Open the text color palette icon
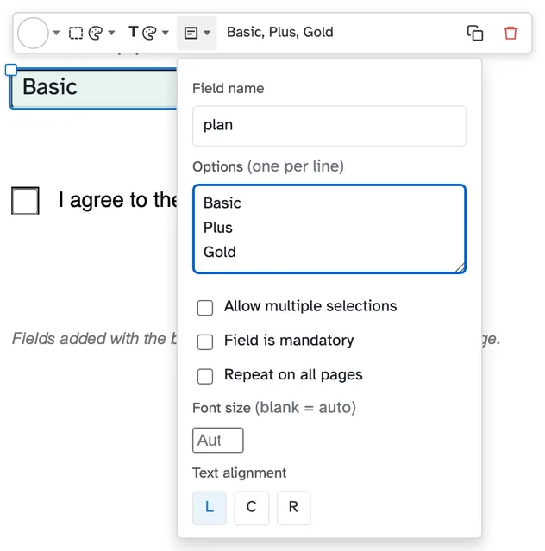The image size is (545, 551). [150, 33]
